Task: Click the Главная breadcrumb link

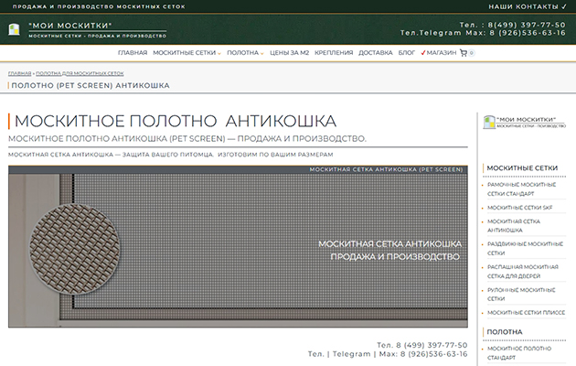Action: [20, 73]
